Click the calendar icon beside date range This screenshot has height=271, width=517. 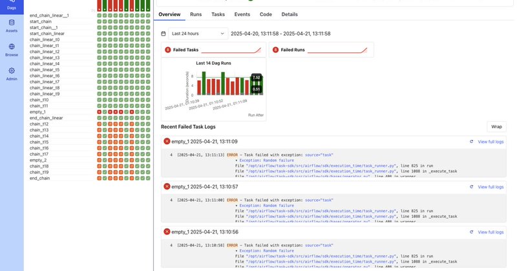point(164,34)
